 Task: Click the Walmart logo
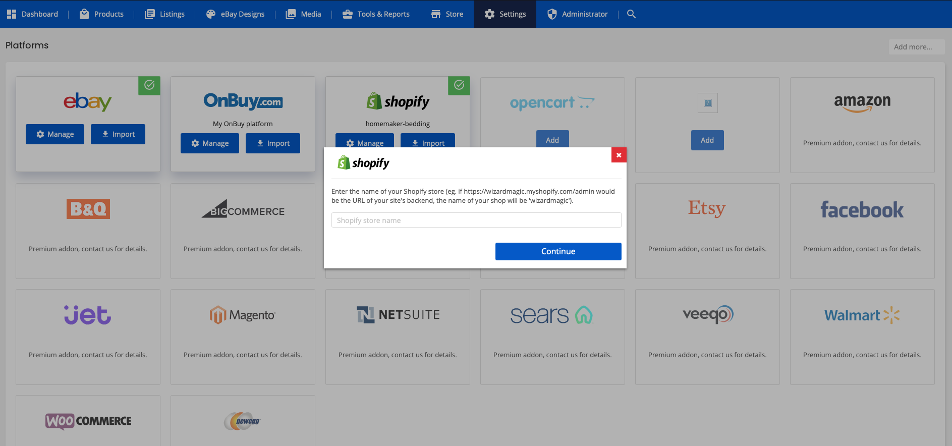(862, 315)
